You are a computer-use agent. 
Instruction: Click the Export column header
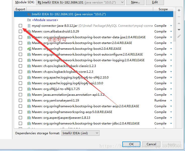tap(20, 9)
